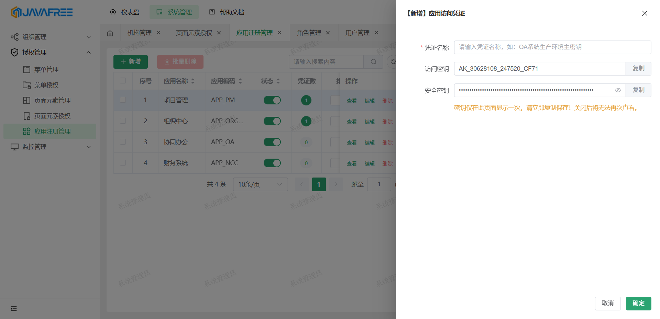Expand the 监控管理 section

[x=89, y=147]
